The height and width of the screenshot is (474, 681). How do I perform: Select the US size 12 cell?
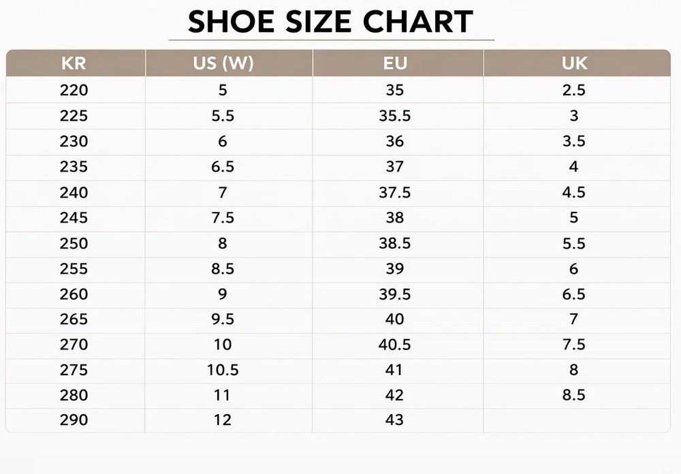[223, 420]
